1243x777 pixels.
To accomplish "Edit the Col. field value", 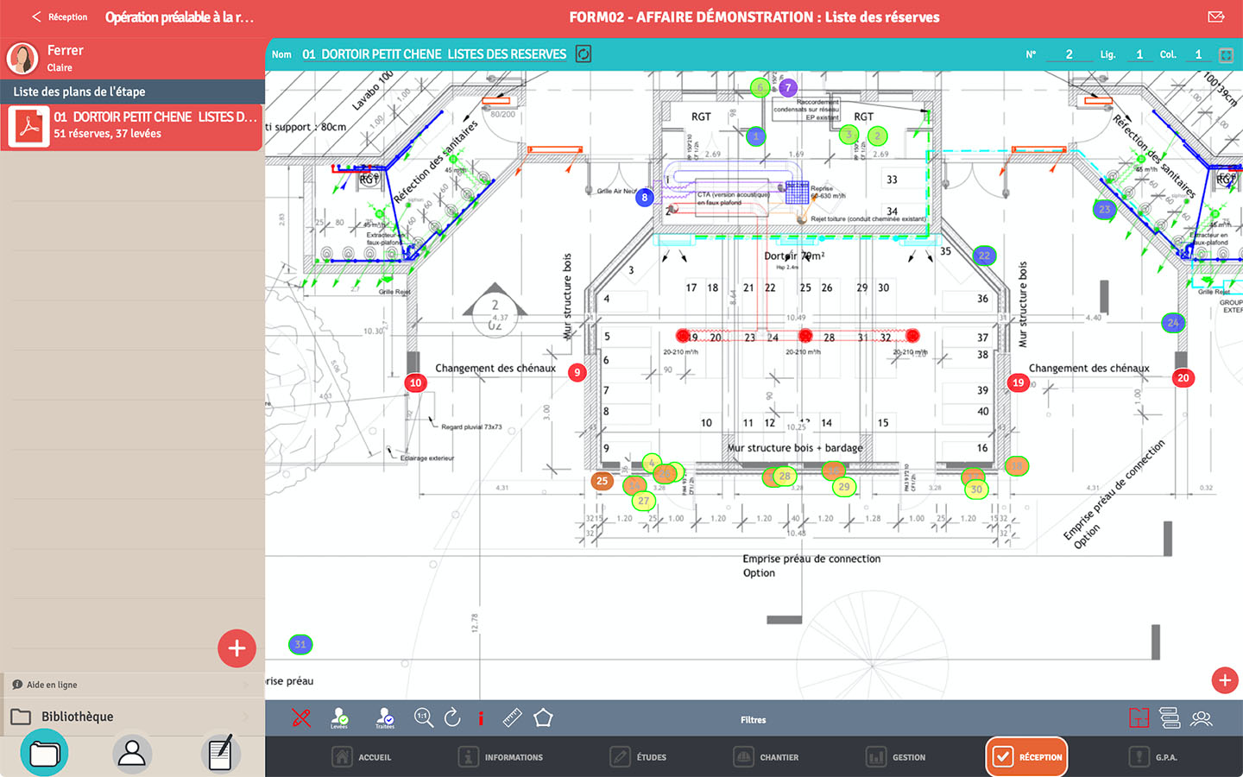I will click(1198, 54).
